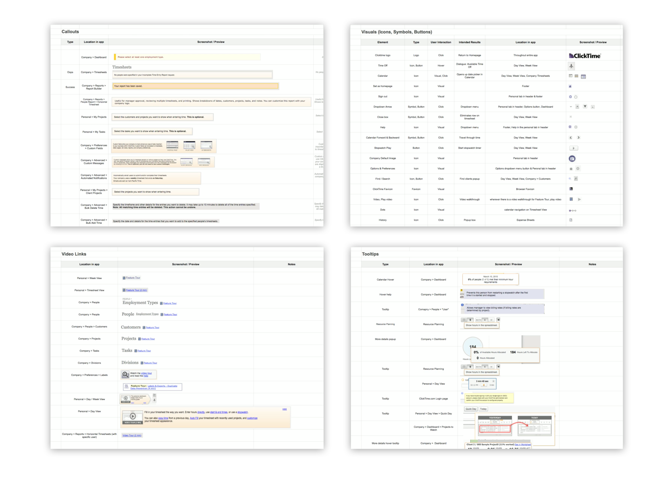Image resolution: width=670 pixels, height=481 pixels.
Task: Click the Quick Day button in Tooltips sheet
Action: [471, 409]
